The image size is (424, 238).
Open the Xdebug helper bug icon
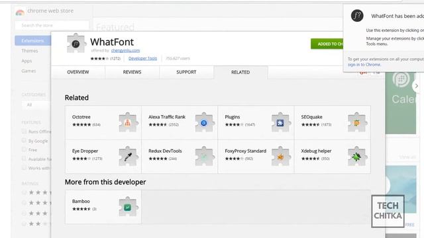(357, 156)
